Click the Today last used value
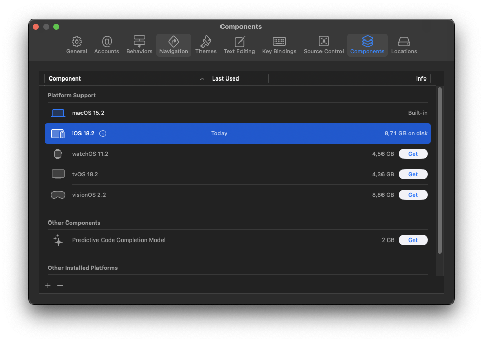Image resolution: width=483 pixels, height=342 pixels. click(x=219, y=133)
